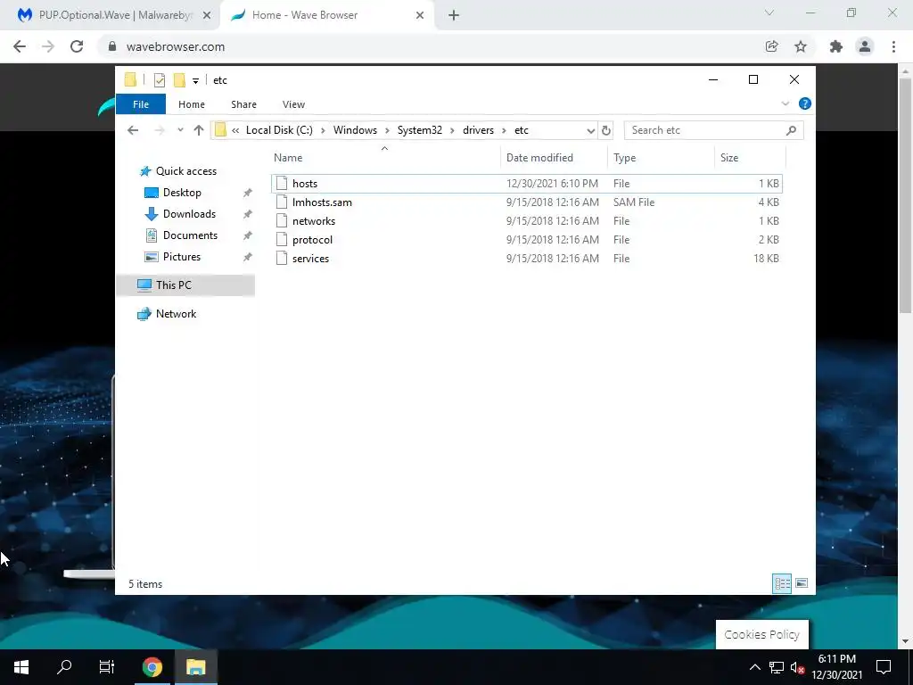Click the New folder quick access icon

click(179, 79)
